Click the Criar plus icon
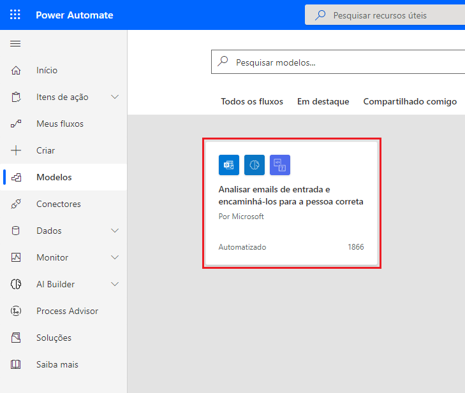This screenshot has width=465, height=393. coord(16,150)
